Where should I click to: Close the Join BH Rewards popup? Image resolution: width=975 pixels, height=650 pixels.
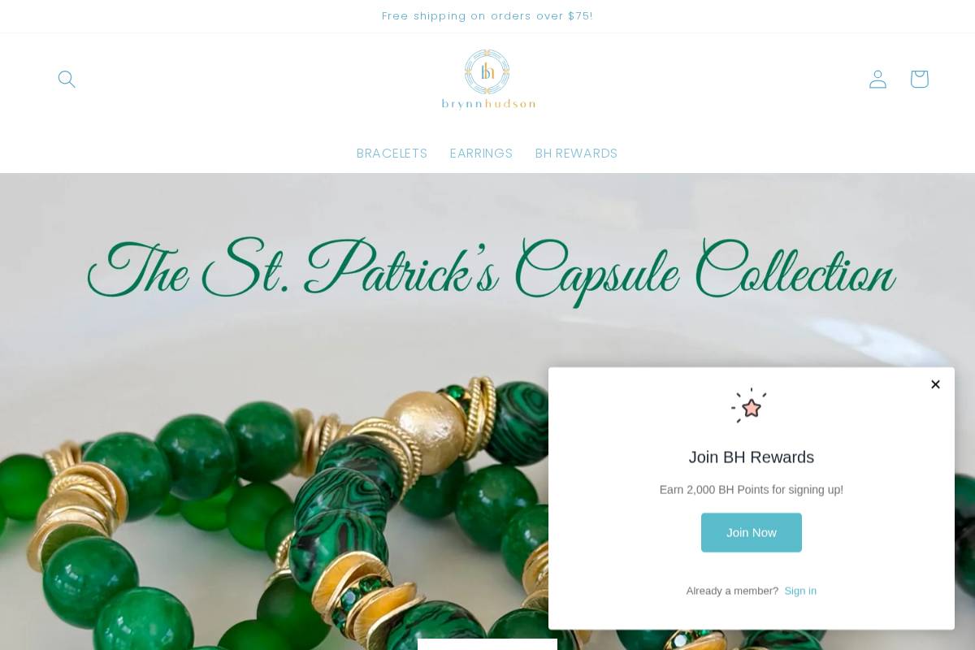coord(935,384)
